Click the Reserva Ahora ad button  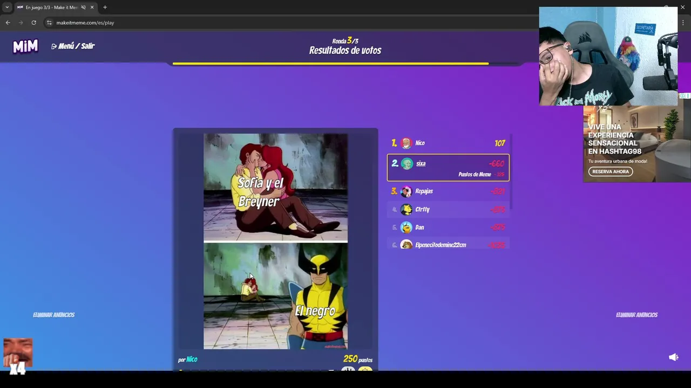pyautogui.click(x=611, y=171)
